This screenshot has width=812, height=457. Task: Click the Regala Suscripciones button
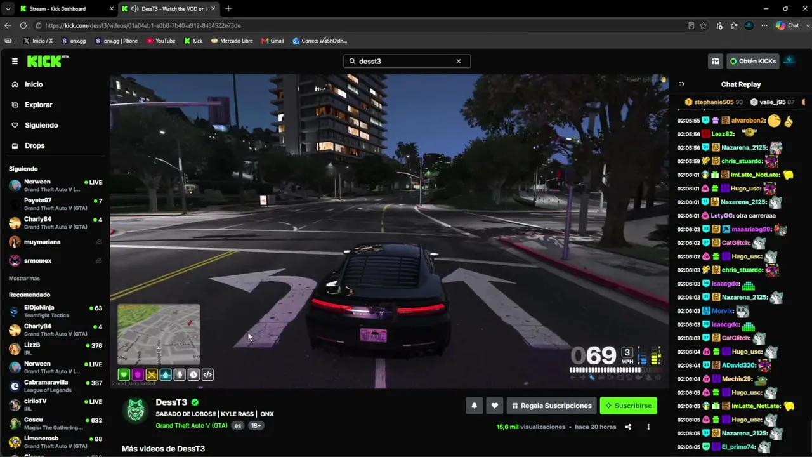(552, 406)
